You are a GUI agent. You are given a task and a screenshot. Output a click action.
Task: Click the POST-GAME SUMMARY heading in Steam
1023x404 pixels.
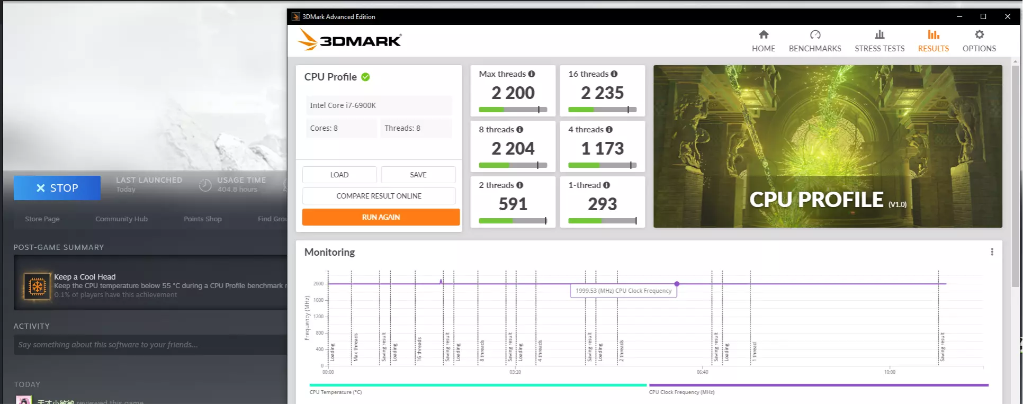[59, 247]
